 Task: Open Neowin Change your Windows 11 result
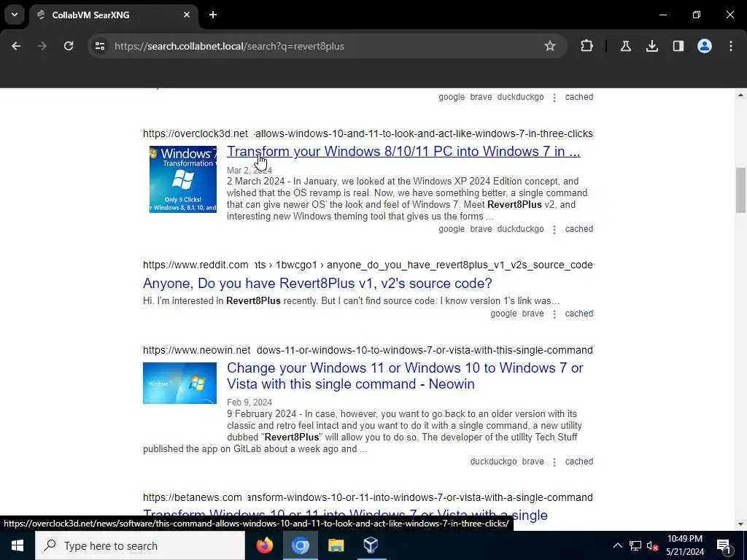405,376
